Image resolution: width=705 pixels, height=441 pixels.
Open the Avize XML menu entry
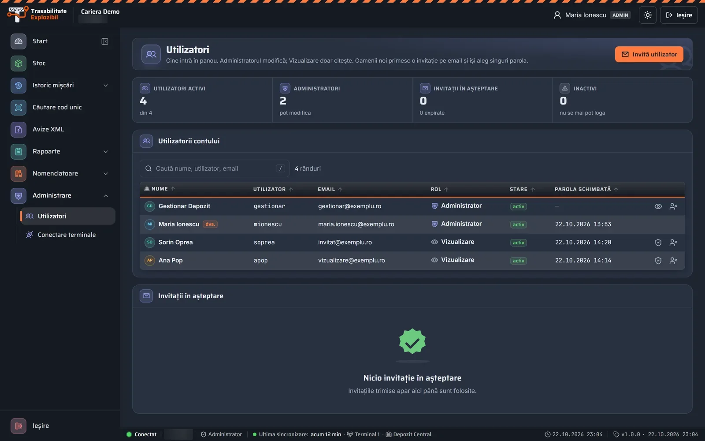pos(60,129)
